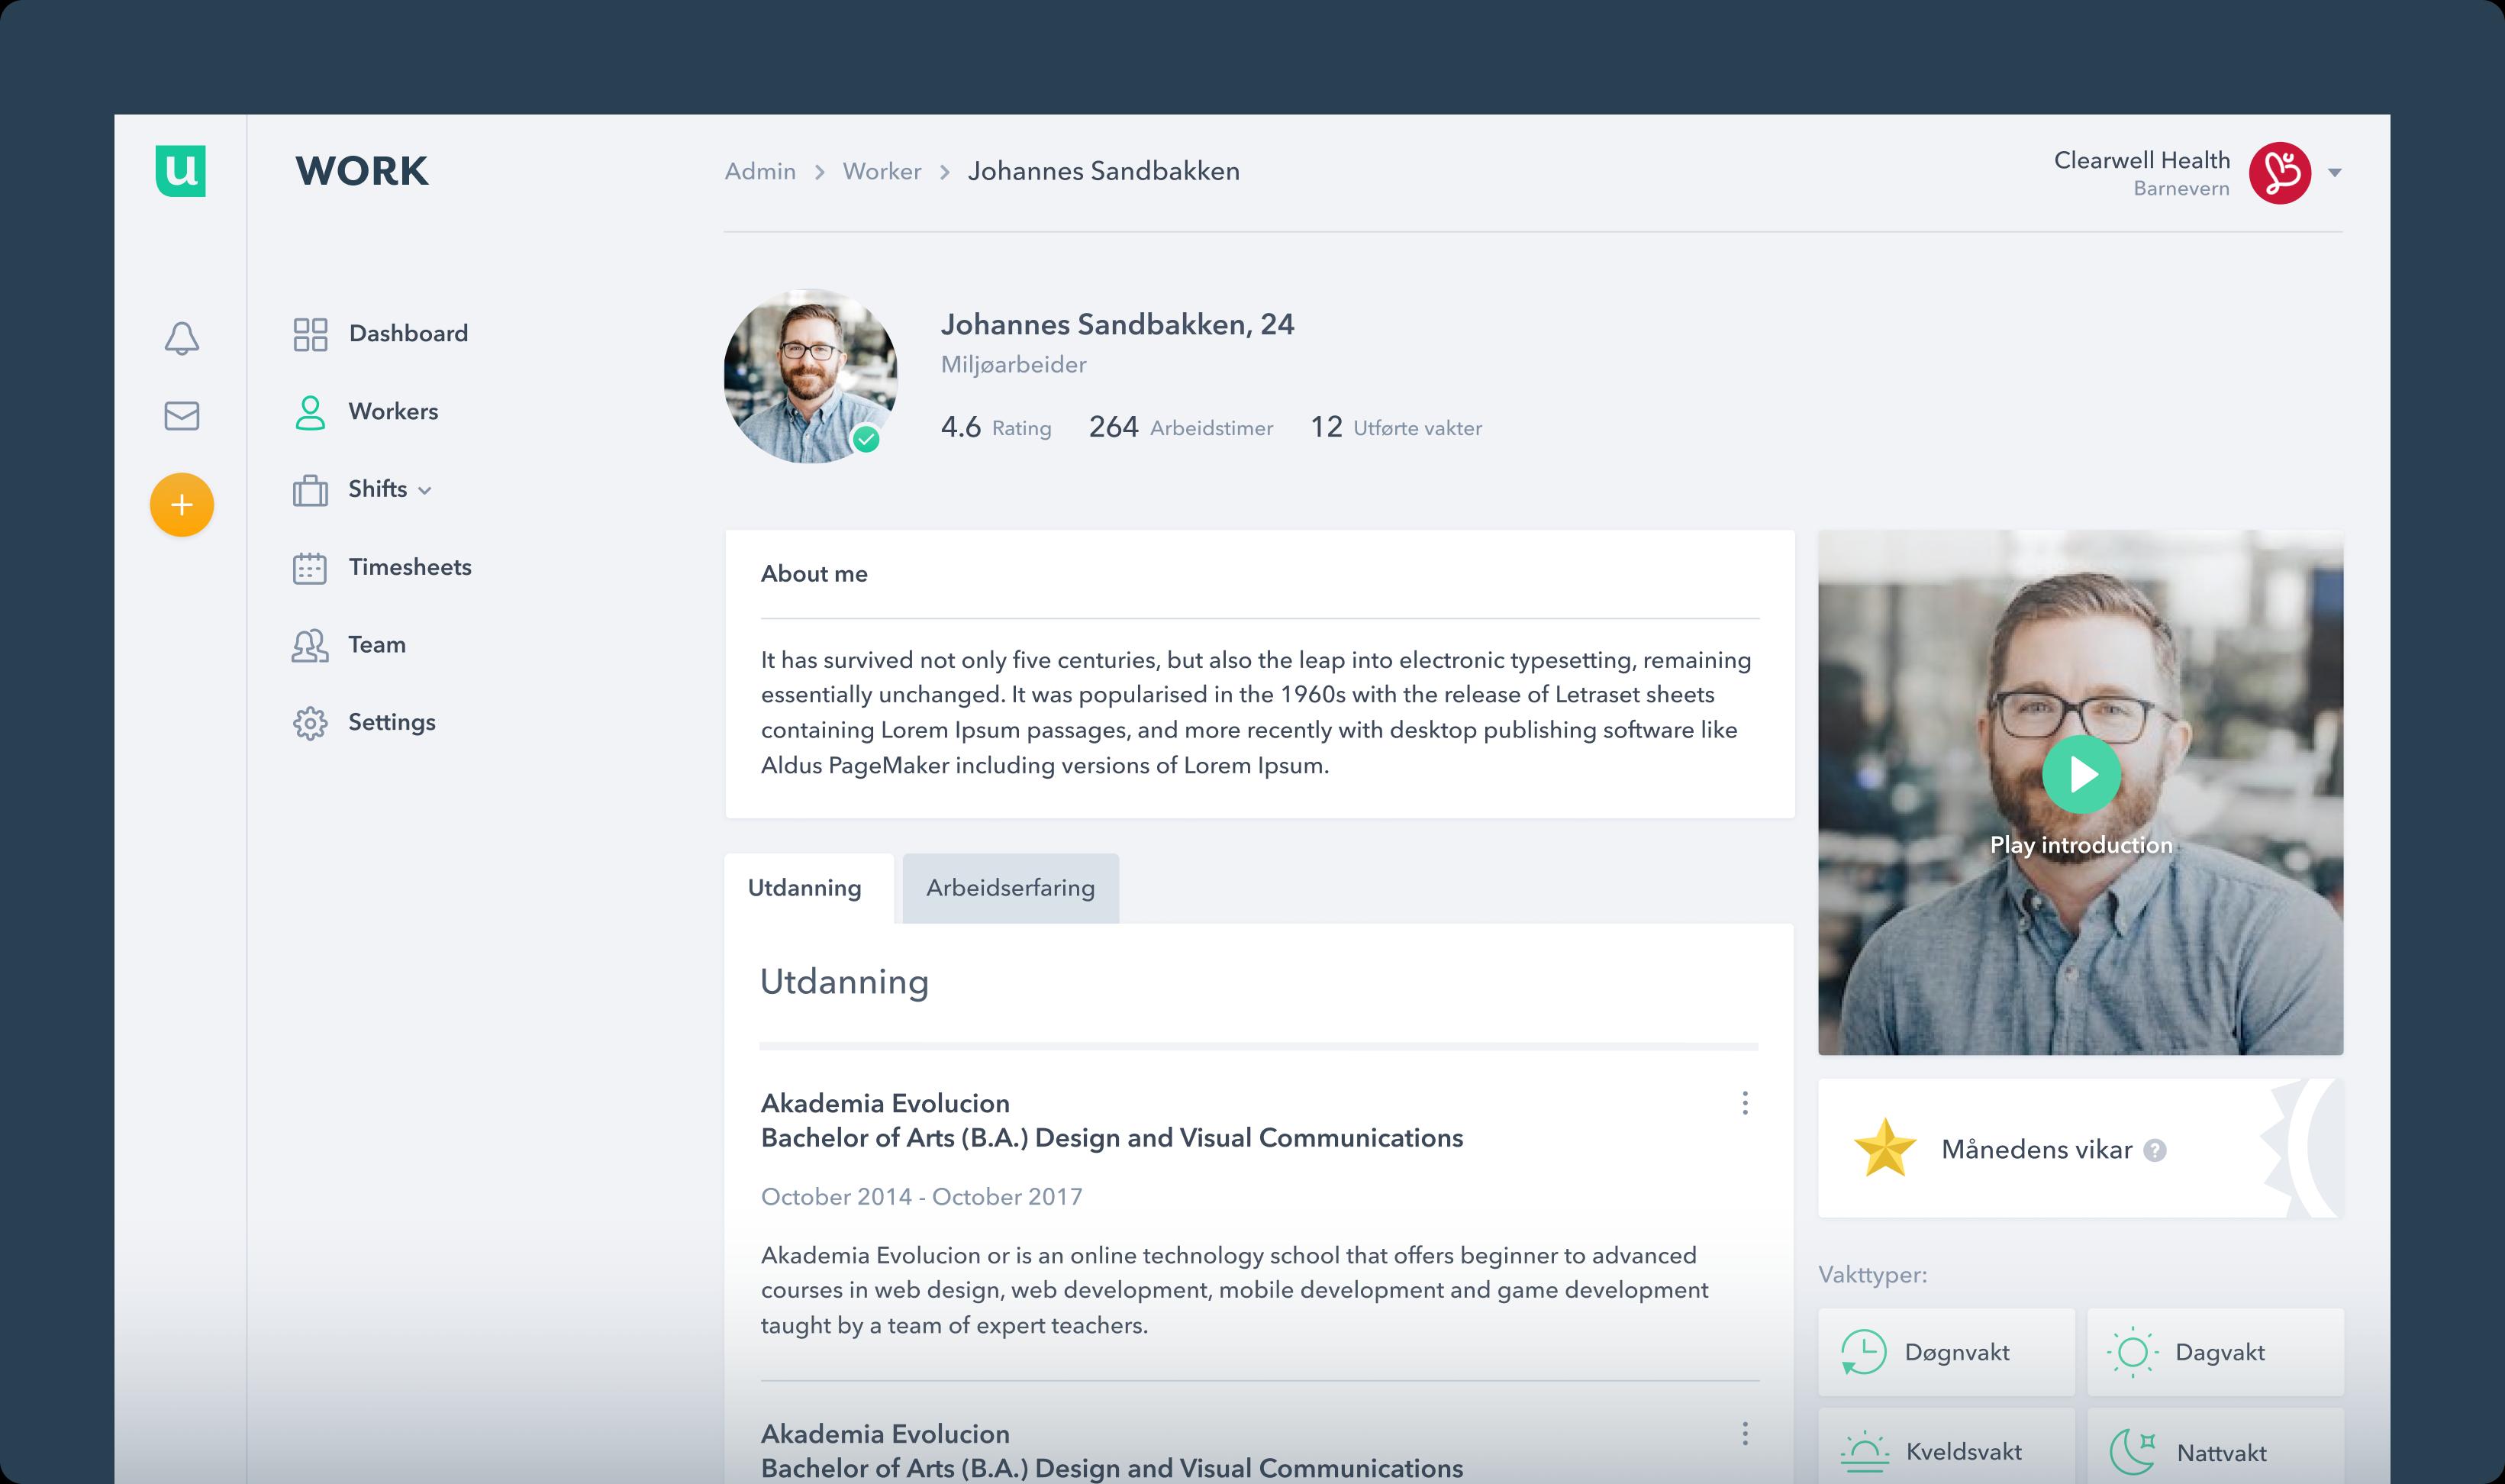The image size is (2505, 1484).
Task: Click the orange plus create button
Action: (x=182, y=505)
